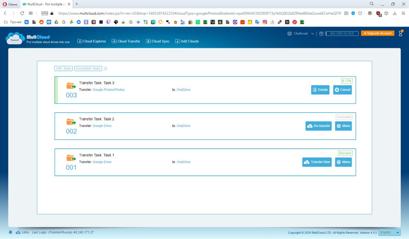Click the 0.77% progress badge of Task 3
This screenshot has height=239, width=409.
[347, 81]
